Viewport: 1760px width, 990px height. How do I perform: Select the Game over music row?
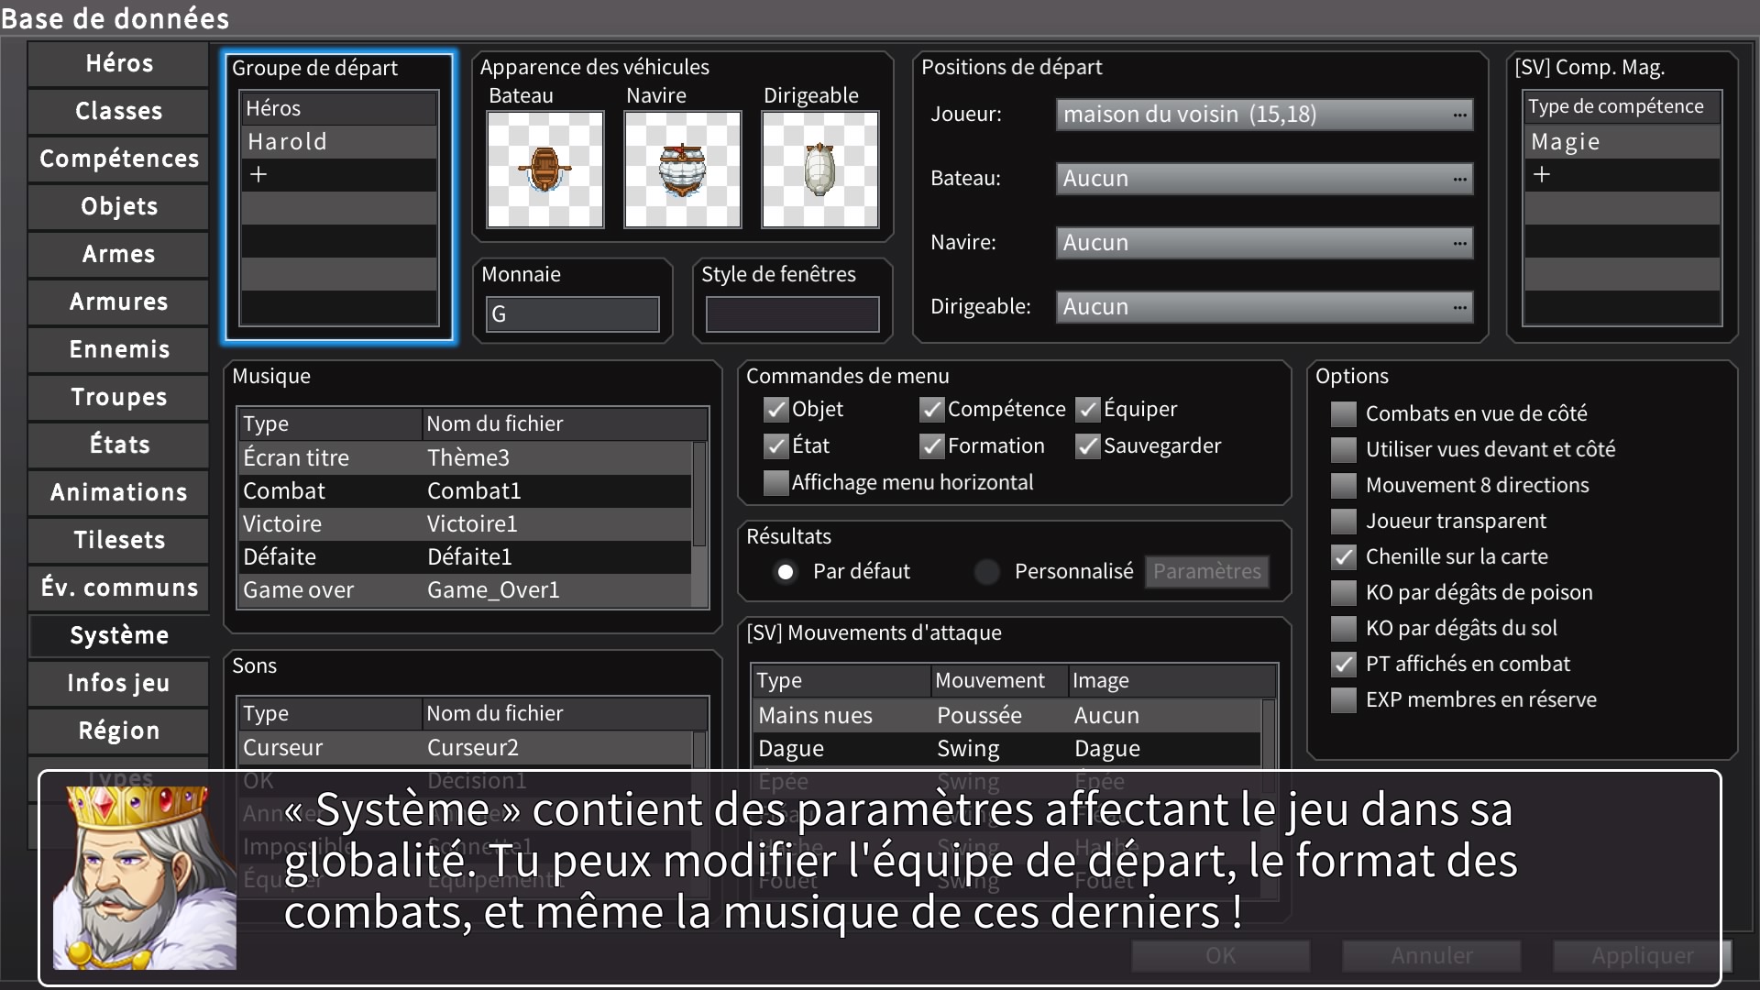[466, 589]
